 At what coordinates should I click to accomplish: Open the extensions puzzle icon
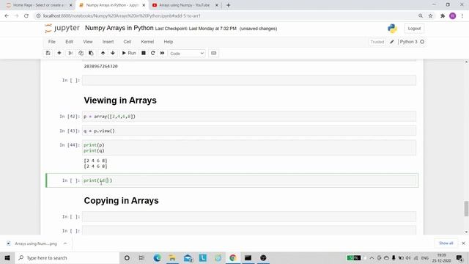coord(443,16)
